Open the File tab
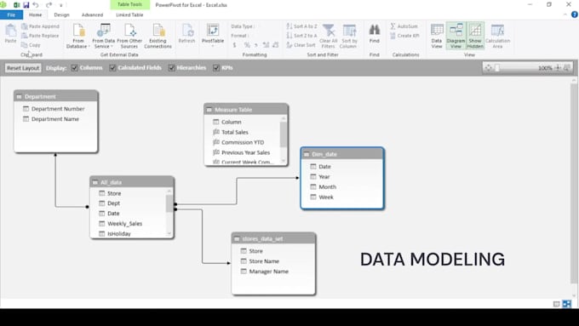The image size is (579, 326). (x=11, y=14)
